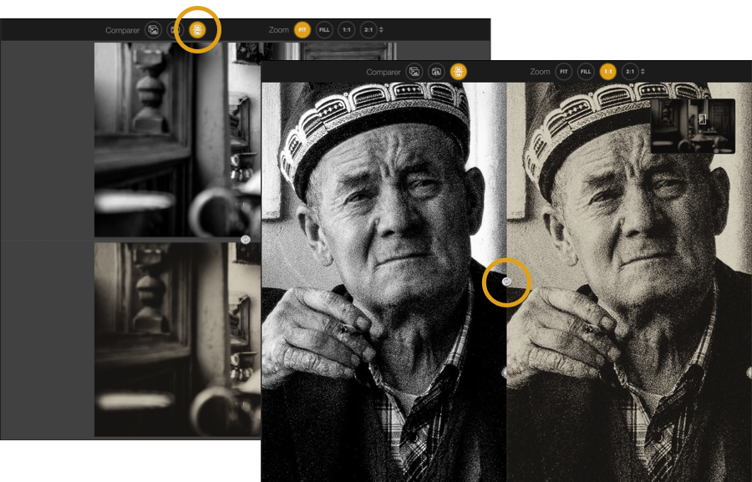This screenshot has height=482, width=752.
Task: Toggle active 1:1 zoom in front window
Action: click(x=607, y=72)
